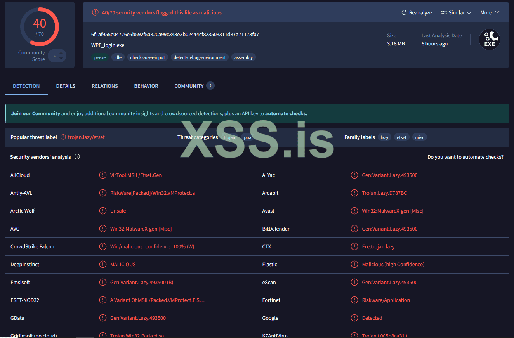Select the detect-debug-environment tag
The height and width of the screenshot is (338, 514).
pos(200,57)
